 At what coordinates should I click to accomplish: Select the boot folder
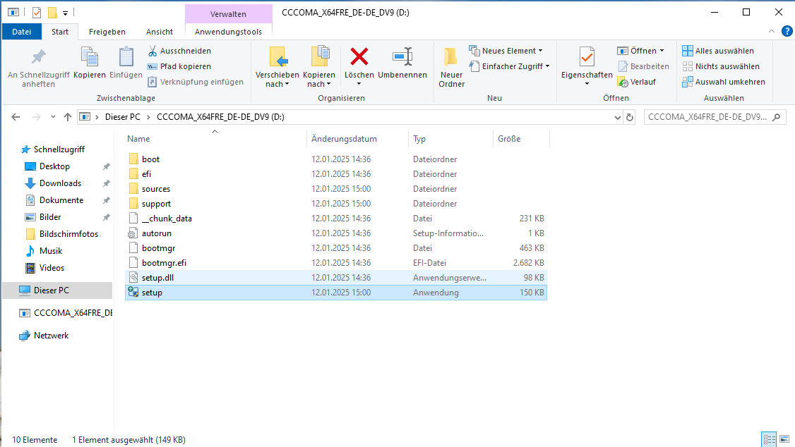(335, 159)
